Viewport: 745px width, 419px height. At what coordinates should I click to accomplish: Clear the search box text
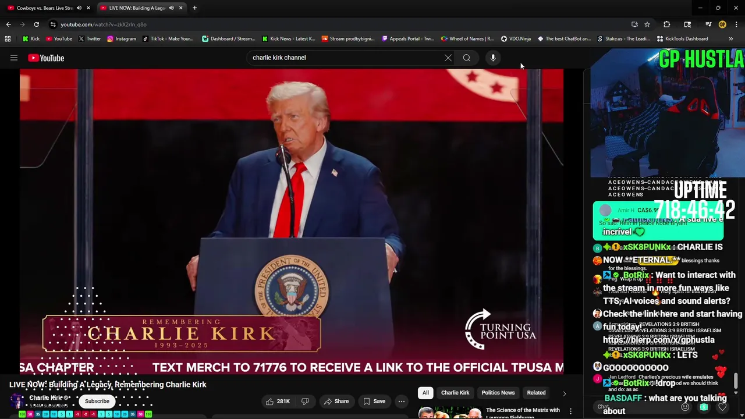click(x=448, y=58)
